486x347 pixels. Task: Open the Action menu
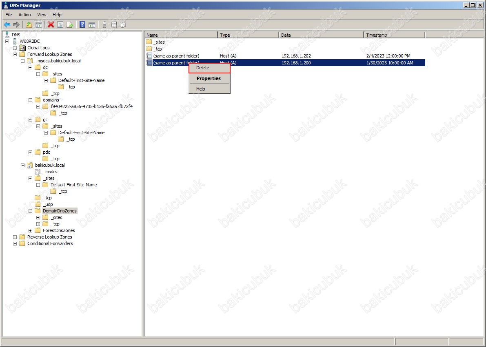coord(24,15)
